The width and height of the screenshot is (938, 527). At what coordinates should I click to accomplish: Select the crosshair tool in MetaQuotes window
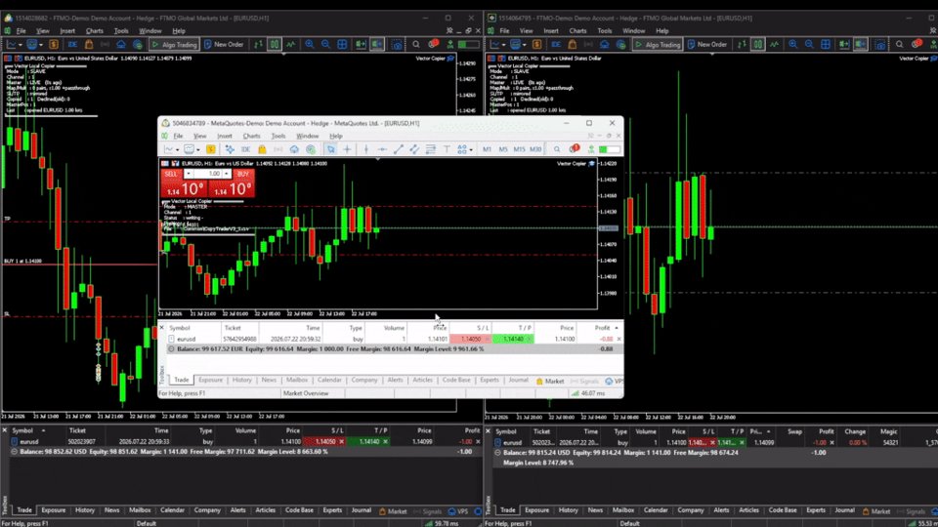pos(347,149)
